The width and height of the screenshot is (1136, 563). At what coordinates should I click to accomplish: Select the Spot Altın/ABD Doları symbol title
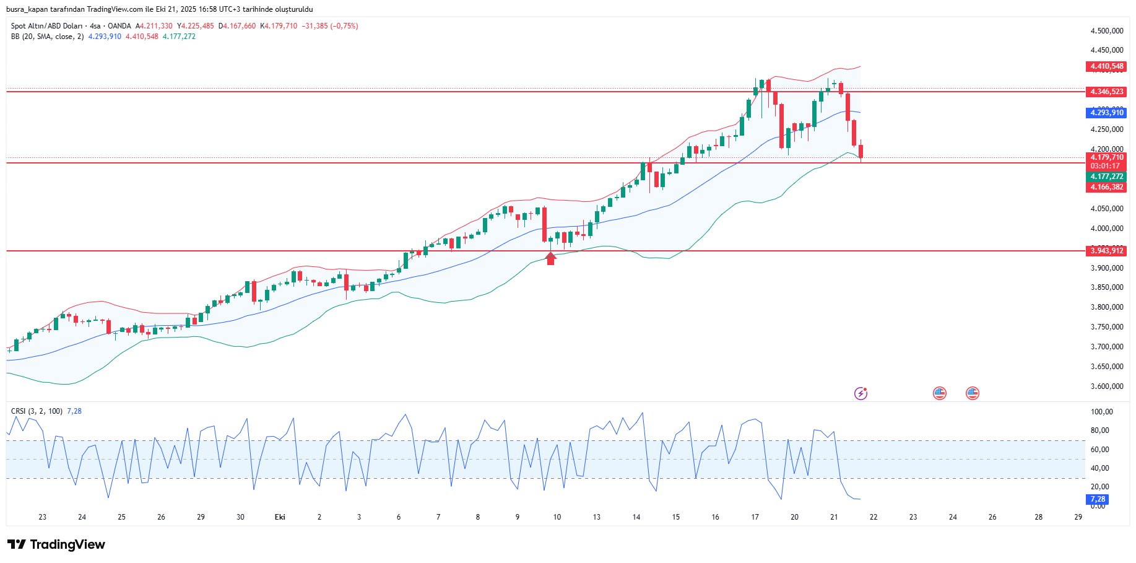(46, 26)
